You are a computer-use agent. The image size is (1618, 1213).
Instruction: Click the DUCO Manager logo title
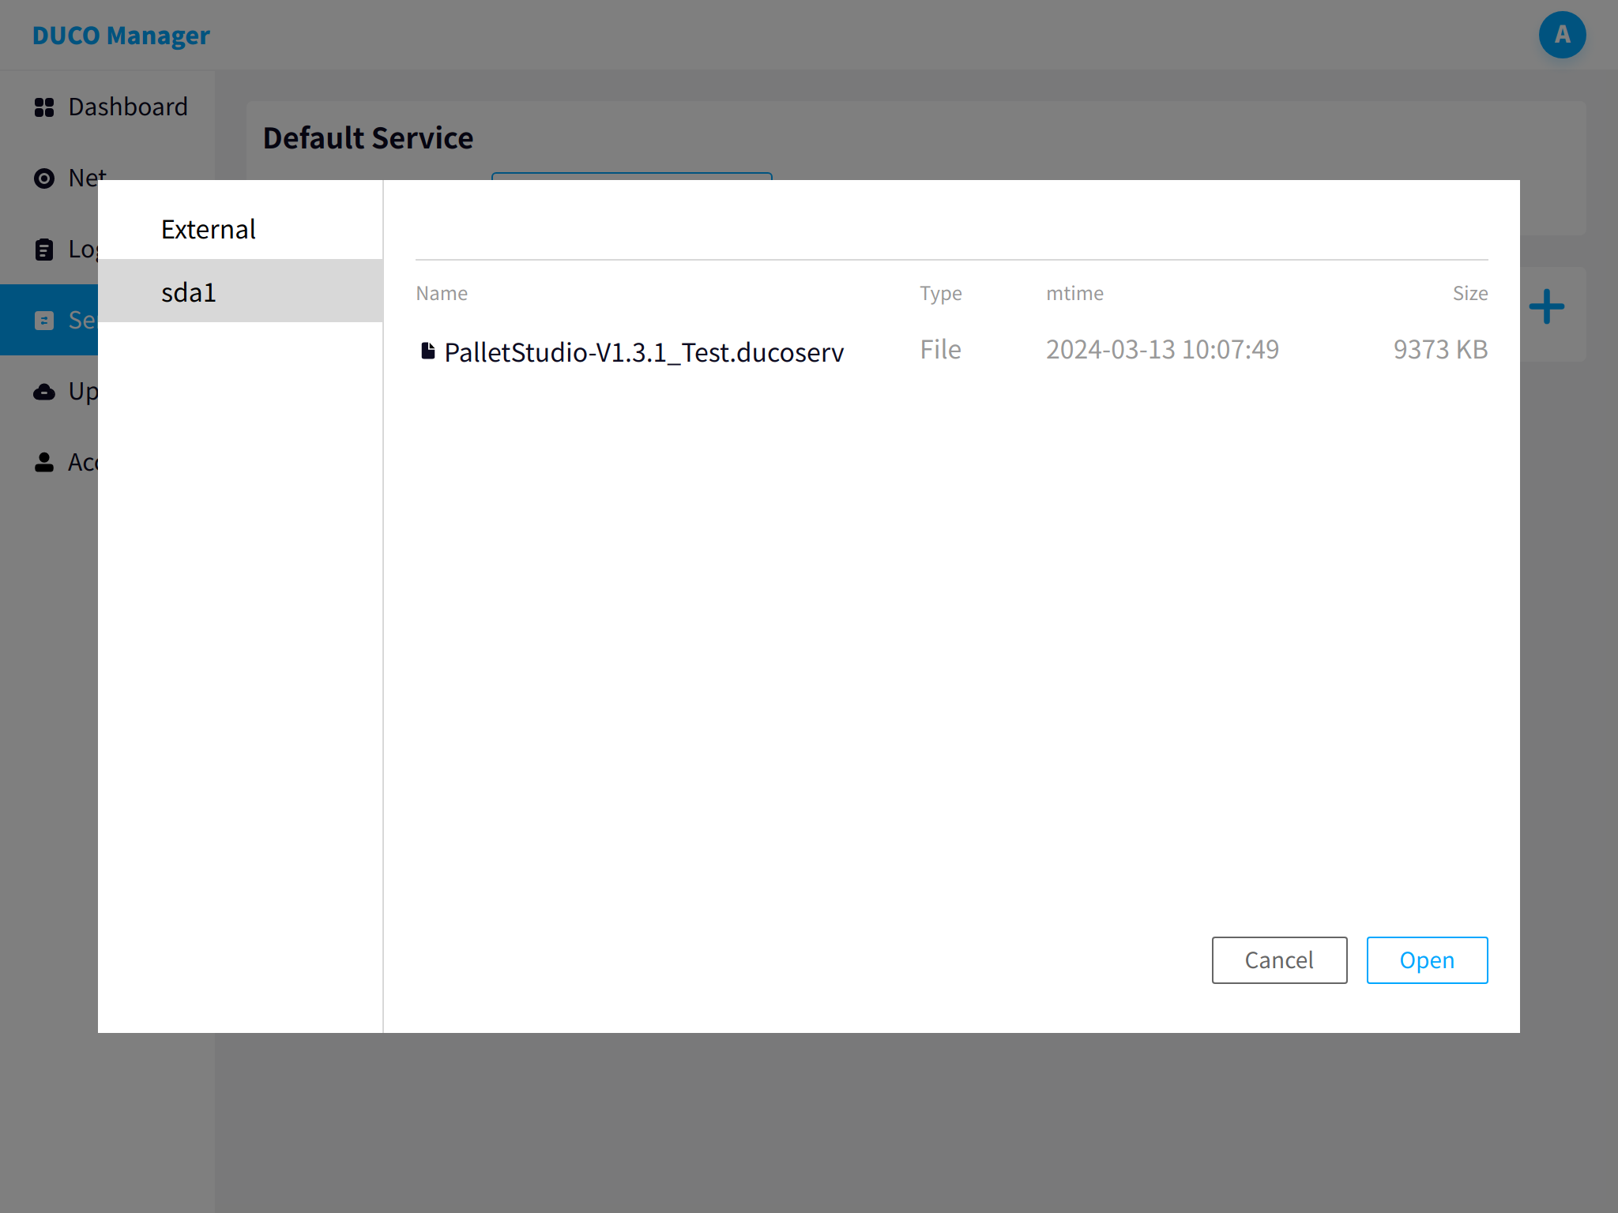tap(121, 36)
